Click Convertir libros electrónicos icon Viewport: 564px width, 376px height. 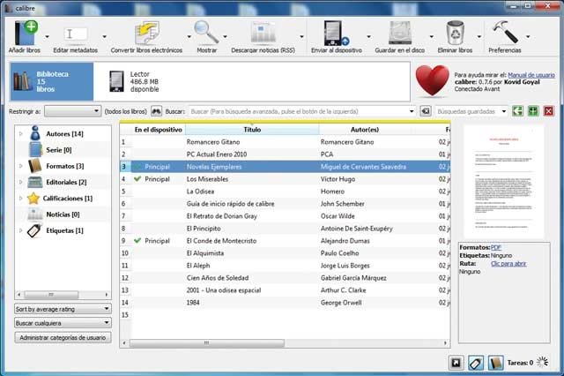[x=147, y=34]
